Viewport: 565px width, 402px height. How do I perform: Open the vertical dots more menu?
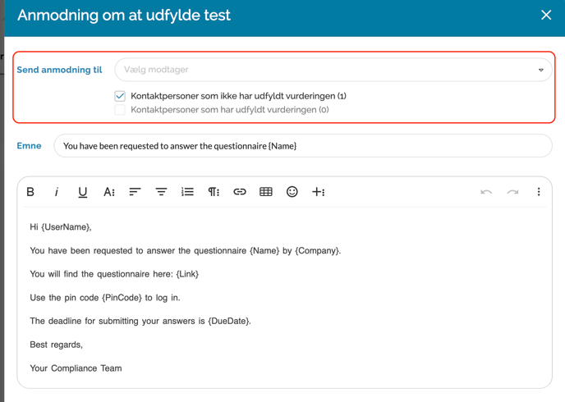point(539,192)
